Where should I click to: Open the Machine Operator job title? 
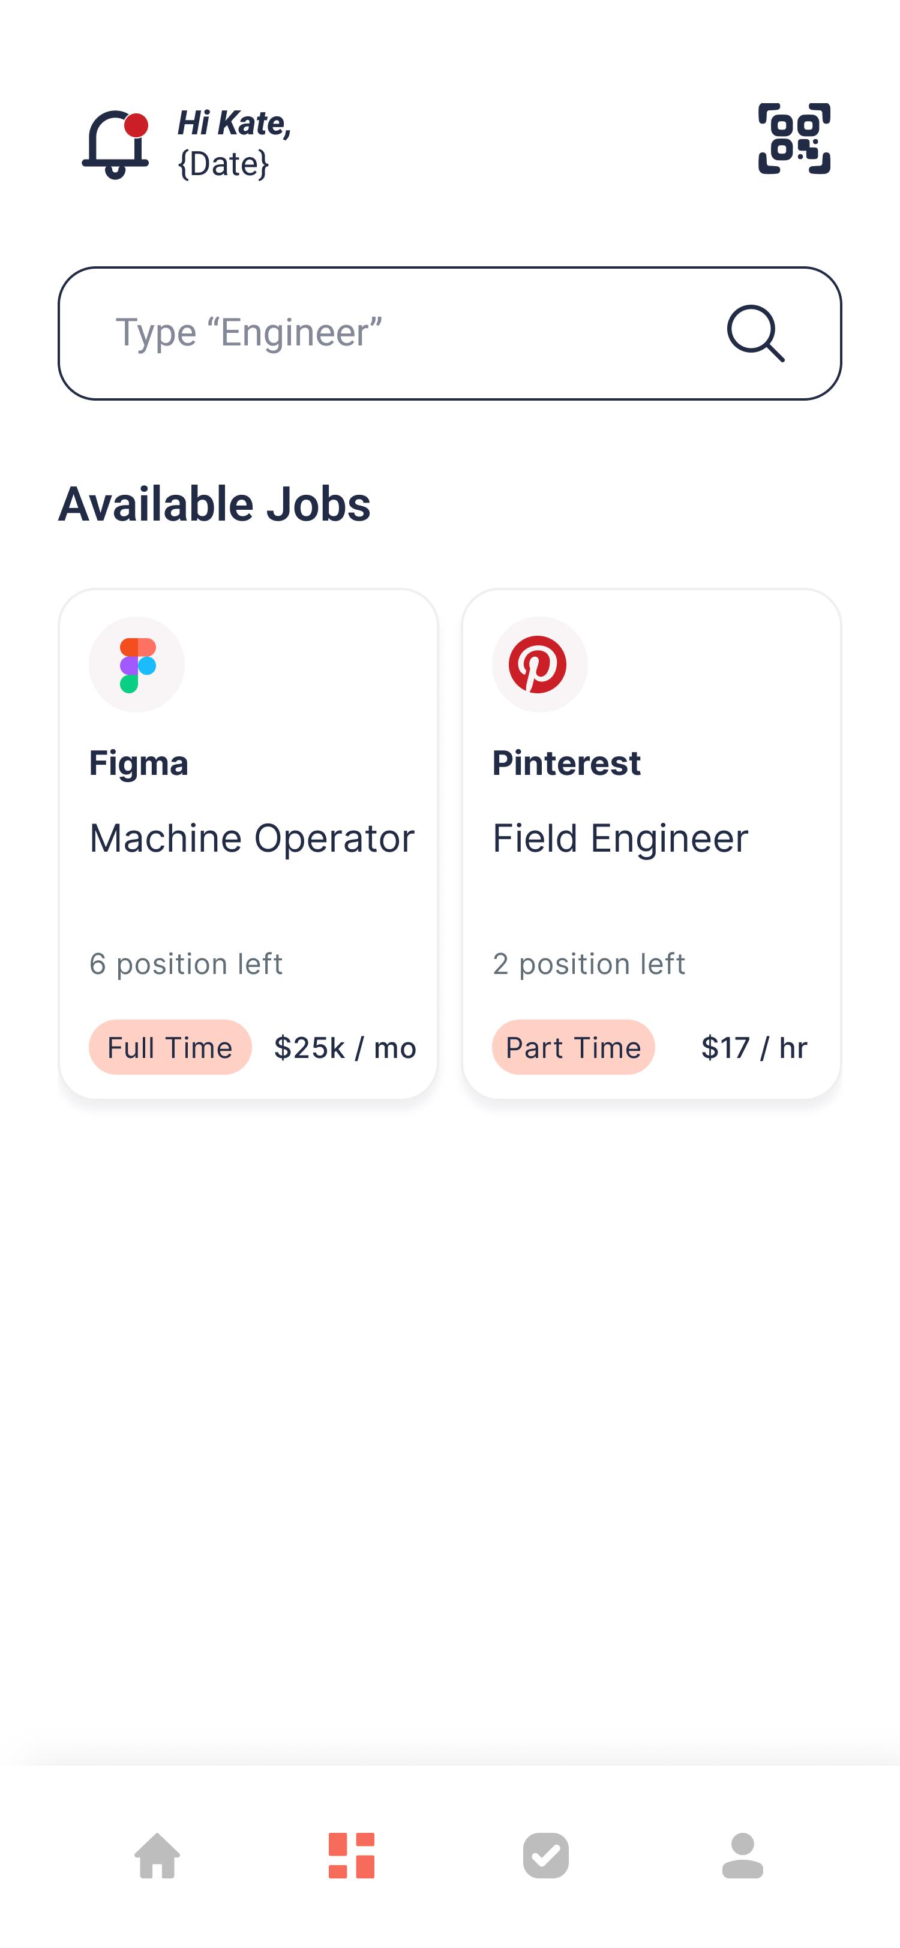pos(252,838)
